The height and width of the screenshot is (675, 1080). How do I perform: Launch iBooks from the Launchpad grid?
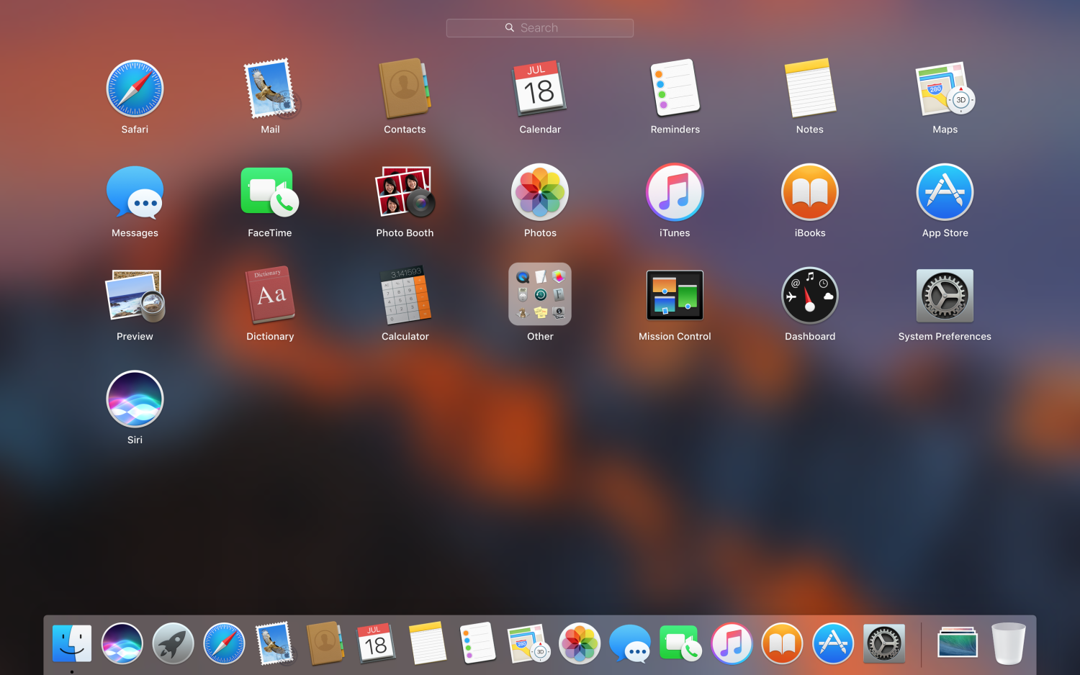point(810,192)
